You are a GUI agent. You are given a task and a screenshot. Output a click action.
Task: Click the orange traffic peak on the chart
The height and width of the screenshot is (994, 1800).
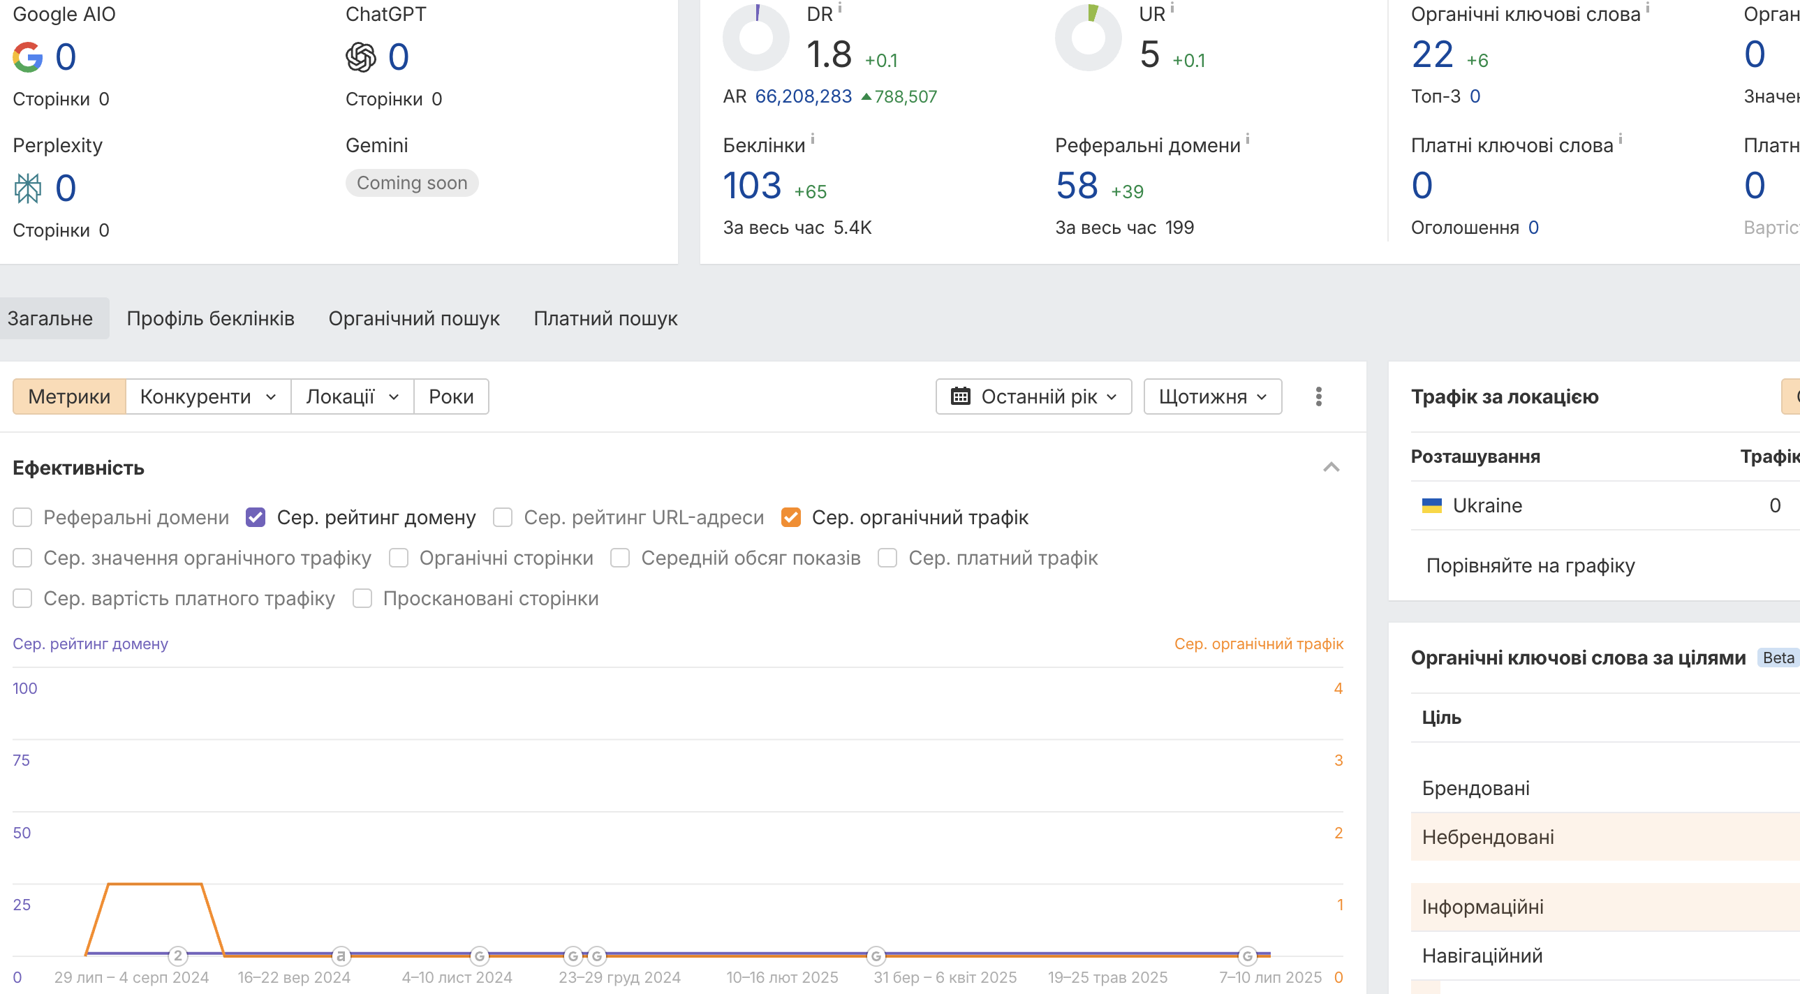point(154,884)
